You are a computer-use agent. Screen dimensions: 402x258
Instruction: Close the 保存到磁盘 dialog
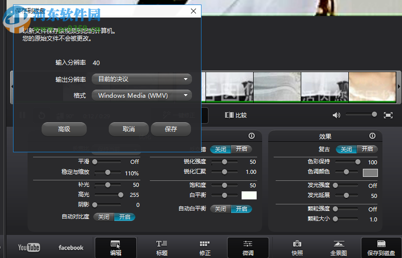[193, 11]
